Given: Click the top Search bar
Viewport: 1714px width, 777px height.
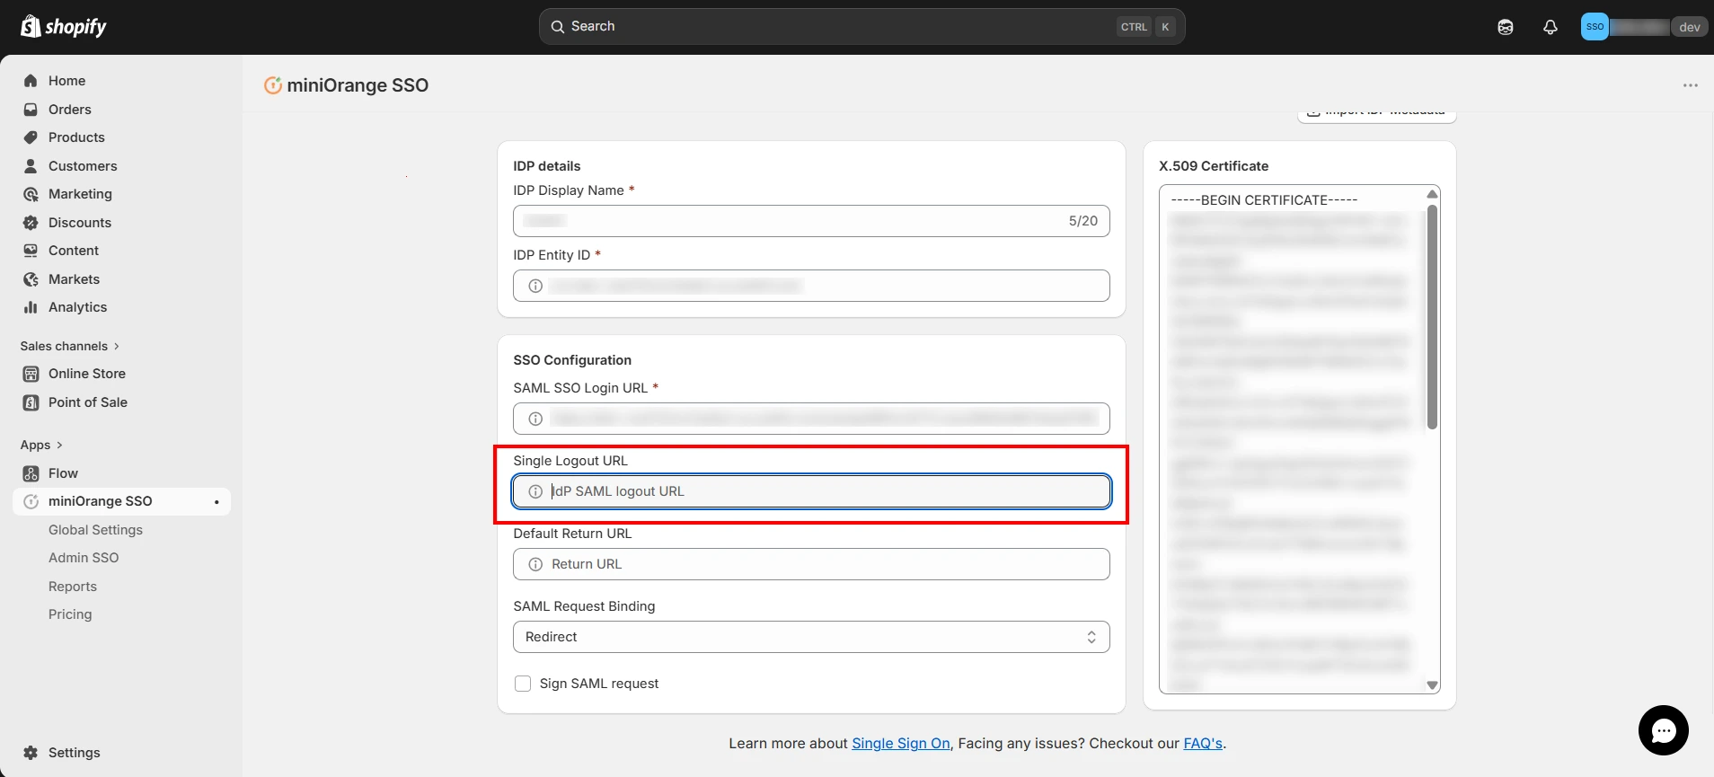Looking at the screenshot, I should (861, 27).
